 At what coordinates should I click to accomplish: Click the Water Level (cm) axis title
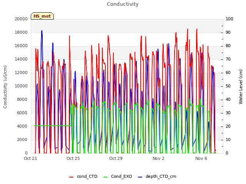241,87
